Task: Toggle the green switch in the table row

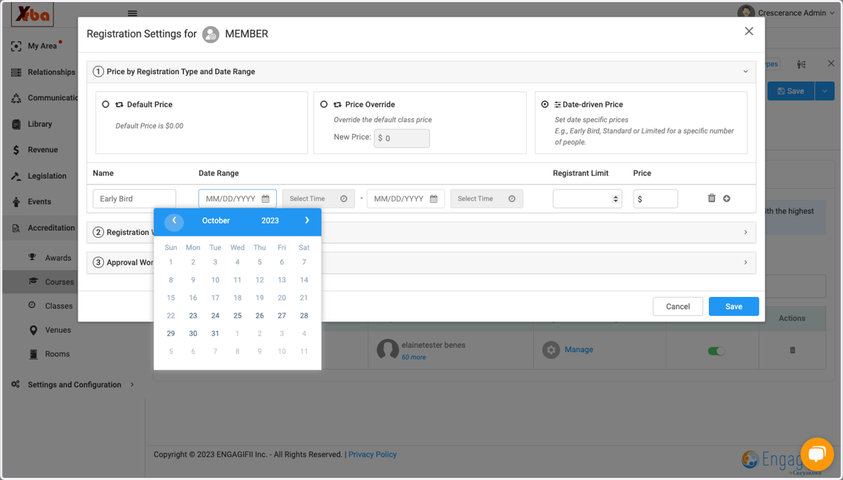Action: pyautogui.click(x=716, y=351)
